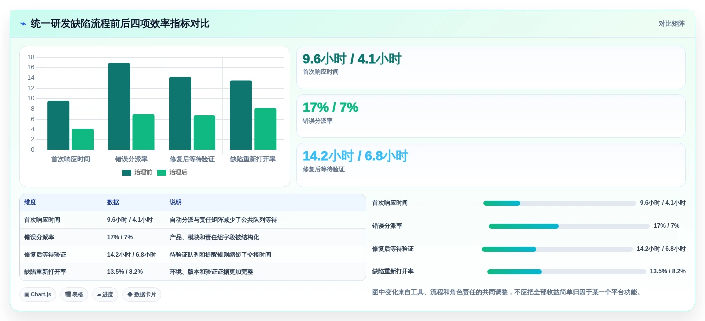
Task: Toggle the 治理前 legend swatch
Action: pos(127,173)
